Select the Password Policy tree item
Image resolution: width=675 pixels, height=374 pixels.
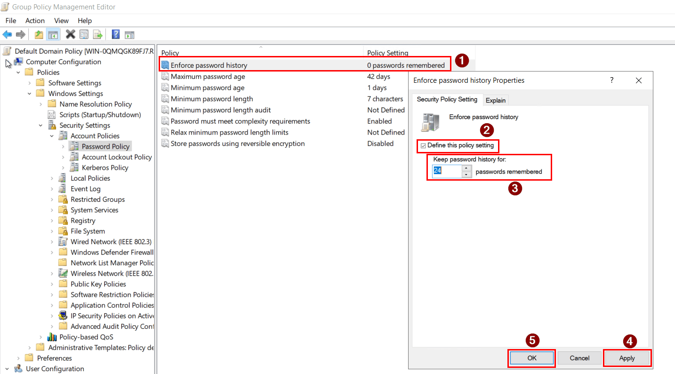pyautogui.click(x=104, y=146)
